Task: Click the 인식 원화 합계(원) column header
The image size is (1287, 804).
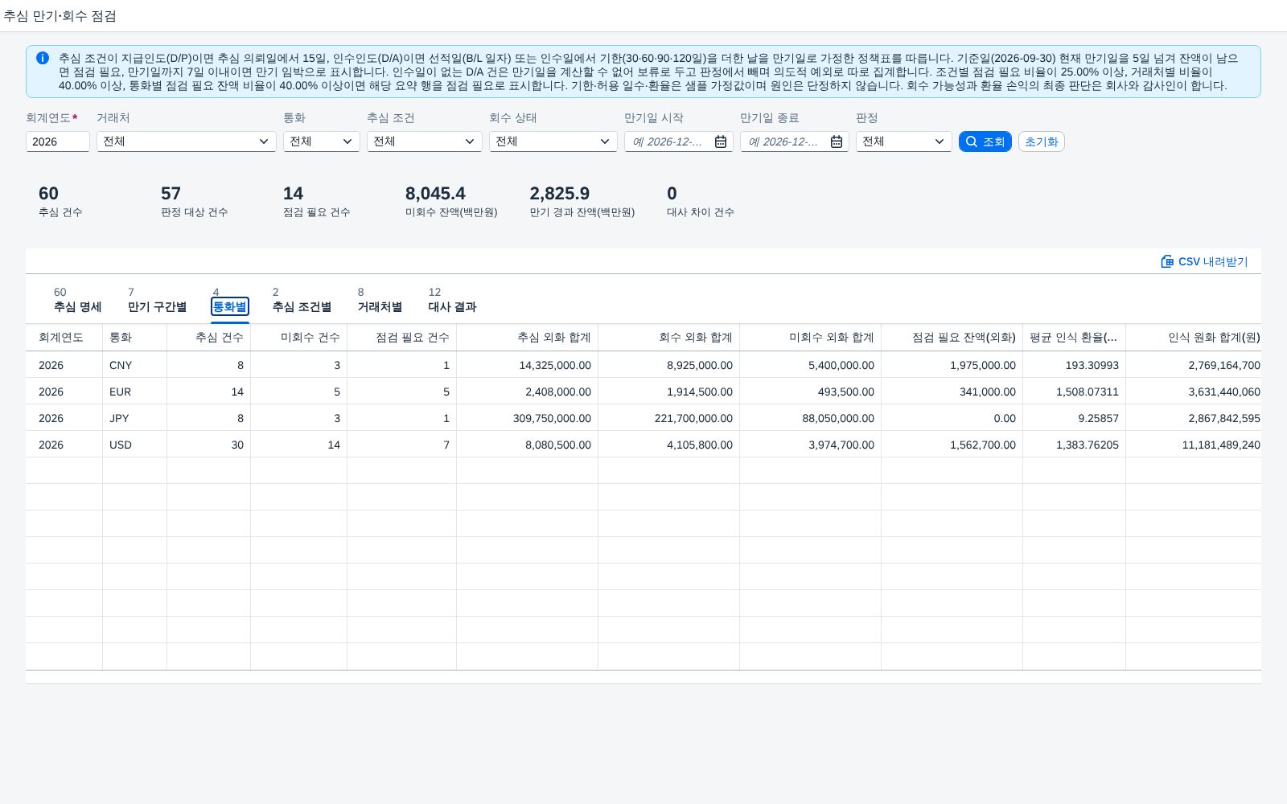Action: pos(1194,337)
